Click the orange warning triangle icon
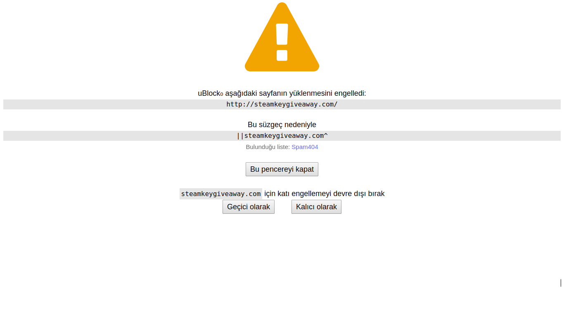The image size is (564, 317). tap(282, 37)
